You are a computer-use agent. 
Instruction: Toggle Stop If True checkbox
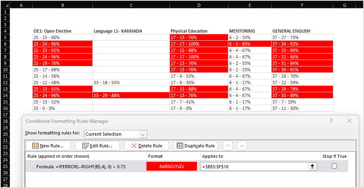coord(334,166)
